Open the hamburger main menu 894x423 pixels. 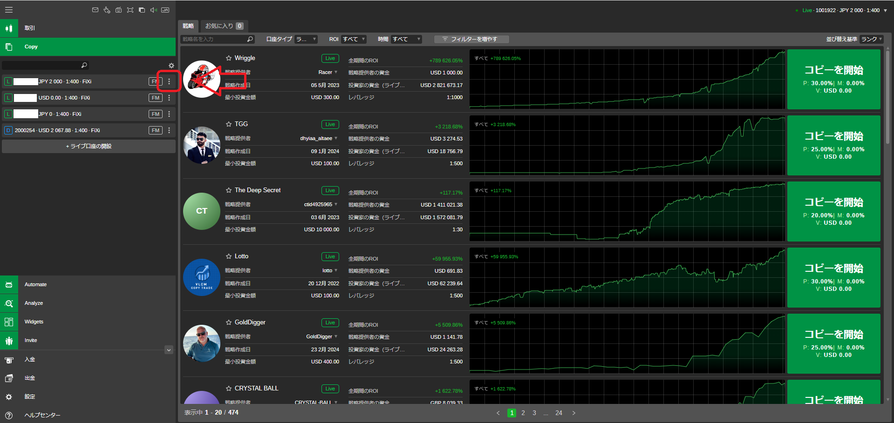(x=9, y=10)
